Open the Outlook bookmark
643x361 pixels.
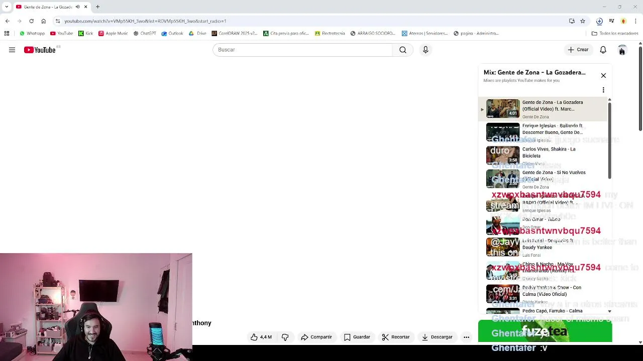tap(172, 34)
